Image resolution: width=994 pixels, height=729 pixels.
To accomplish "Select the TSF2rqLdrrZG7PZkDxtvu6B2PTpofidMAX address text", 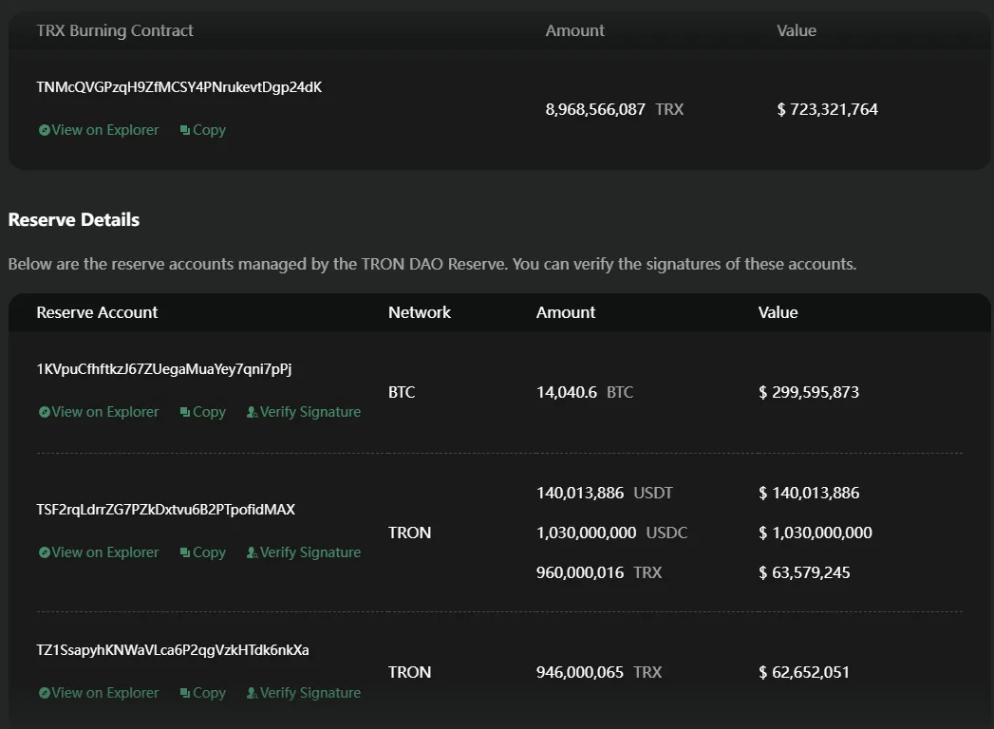I will (166, 510).
